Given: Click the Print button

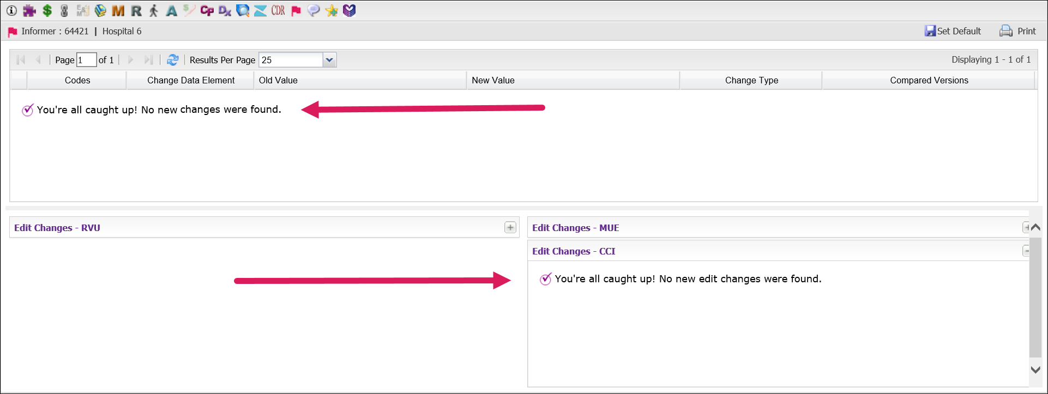Looking at the screenshot, I should pyautogui.click(x=1017, y=31).
